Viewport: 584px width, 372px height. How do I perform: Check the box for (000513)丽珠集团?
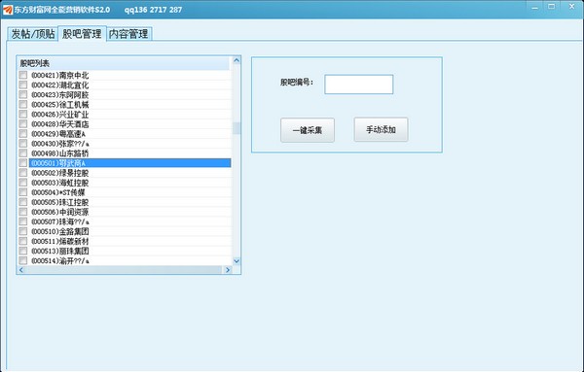tap(23, 251)
